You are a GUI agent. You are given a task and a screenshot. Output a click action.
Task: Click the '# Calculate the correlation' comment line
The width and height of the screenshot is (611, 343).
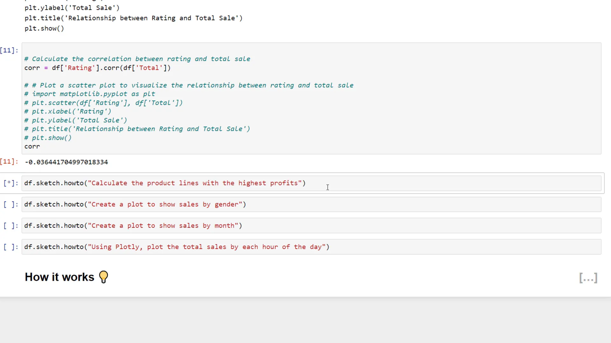point(137,59)
